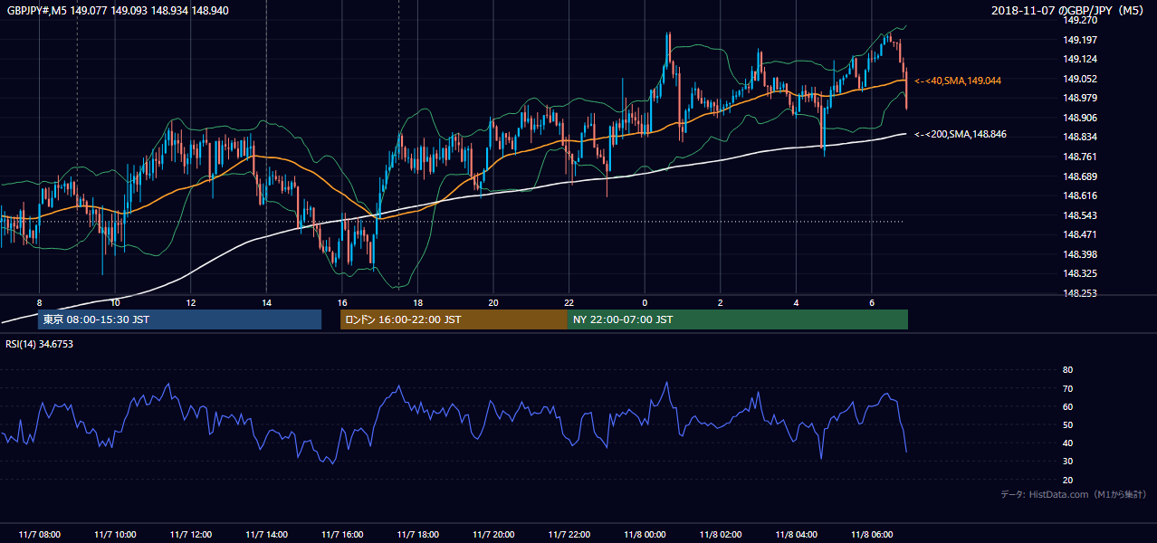Click hour label 10 under price chart
The width and height of the screenshot is (1157, 543).
coord(115,302)
